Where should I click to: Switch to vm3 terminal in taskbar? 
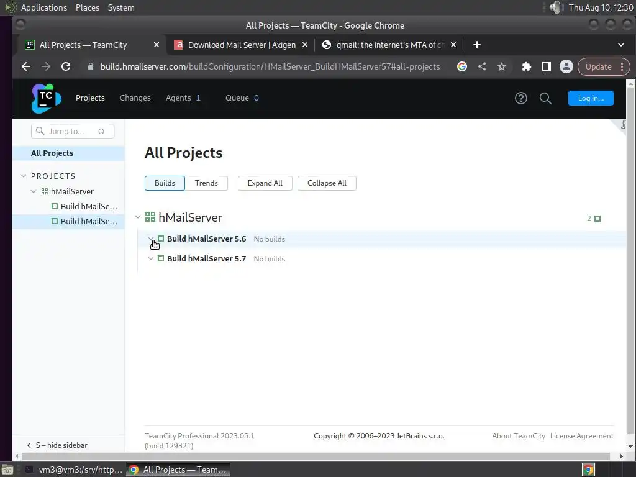pyautogui.click(x=73, y=470)
